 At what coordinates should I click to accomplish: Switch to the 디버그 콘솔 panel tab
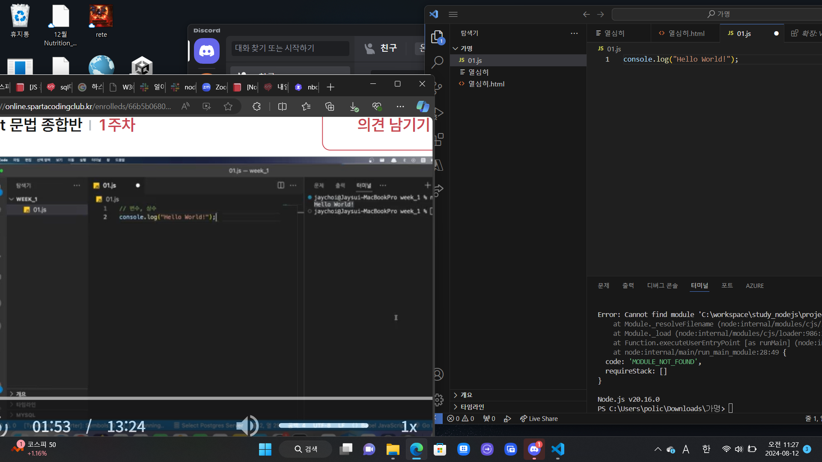coord(662,286)
